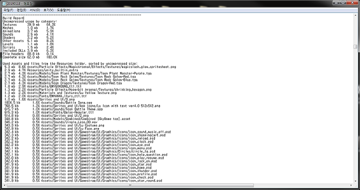Open the 편집(E) menu
The width and height of the screenshot is (360, 190).
click(x=21, y=10)
